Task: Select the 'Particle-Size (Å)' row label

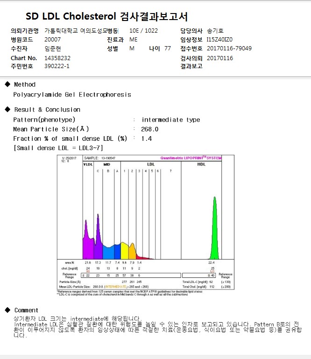Action: tap(70, 282)
